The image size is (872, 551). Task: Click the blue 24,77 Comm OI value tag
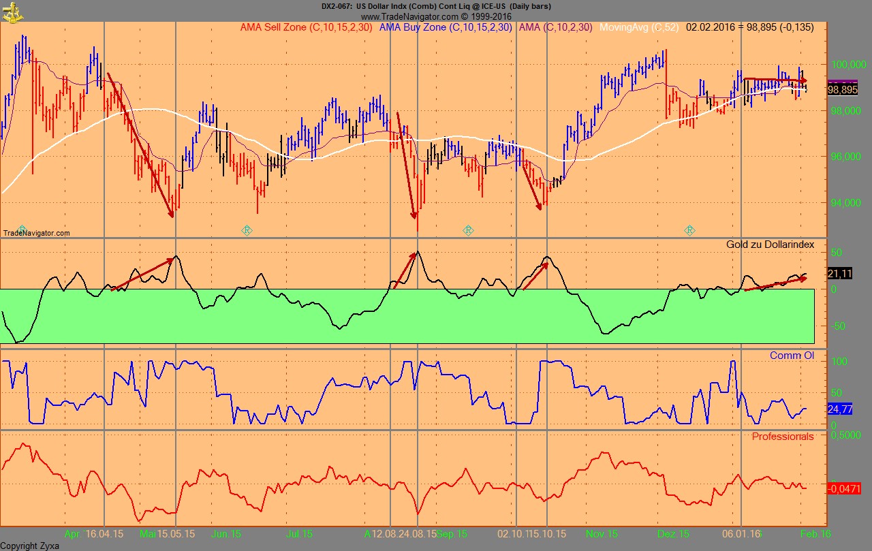[x=839, y=409]
